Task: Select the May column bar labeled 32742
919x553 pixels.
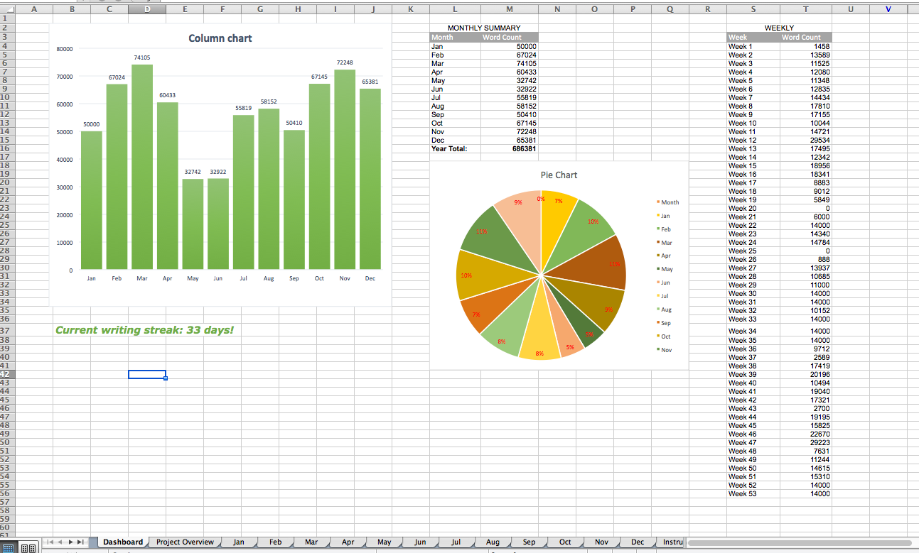Action: pyautogui.click(x=193, y=224)
